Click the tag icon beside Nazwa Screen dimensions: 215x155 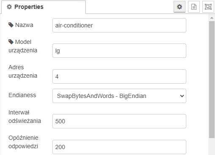point(11,25)
